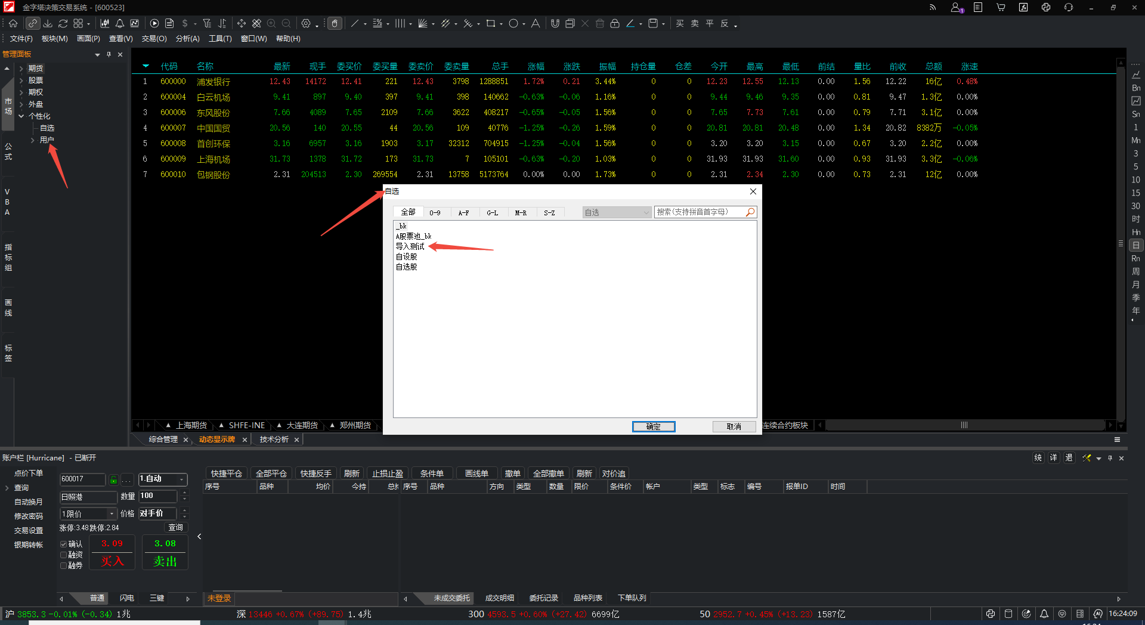
Task: Click the customer service headset icon
Action: pos(1069,7)
